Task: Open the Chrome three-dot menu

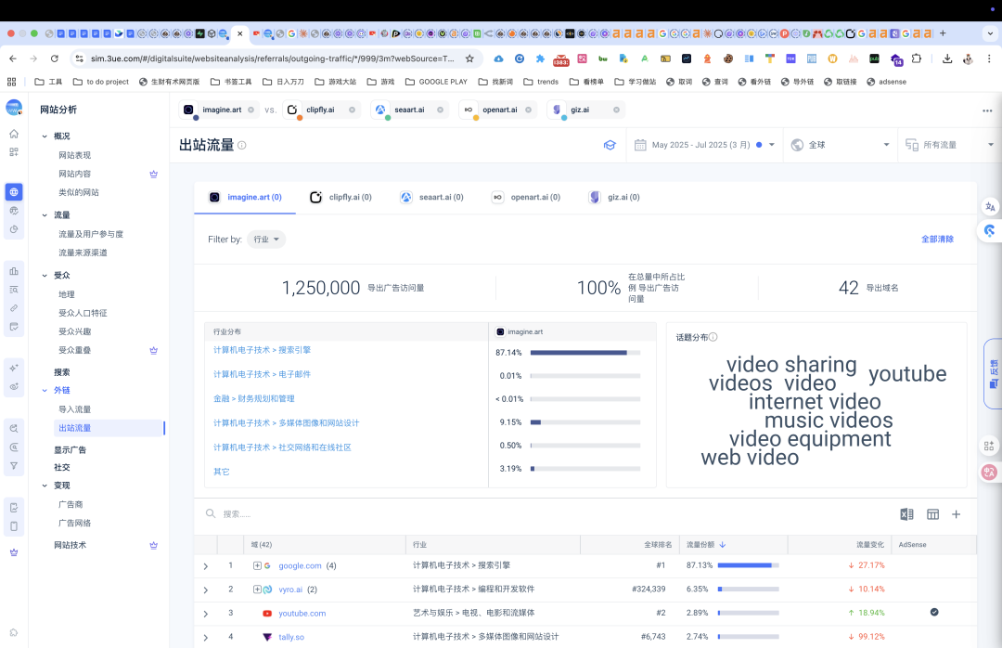Action: point(989,58)
